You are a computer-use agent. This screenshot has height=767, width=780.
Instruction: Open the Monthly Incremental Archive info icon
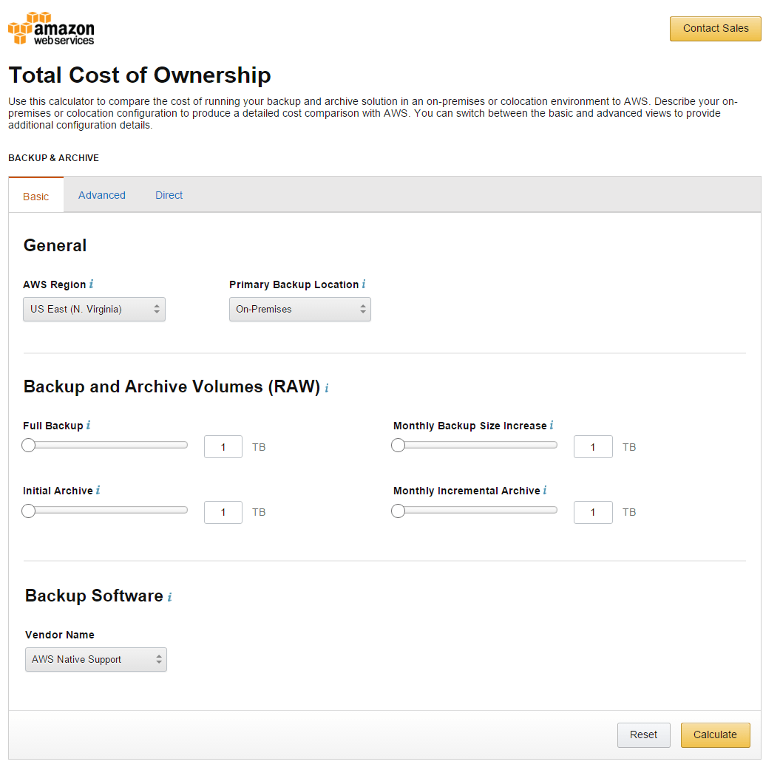545,490
